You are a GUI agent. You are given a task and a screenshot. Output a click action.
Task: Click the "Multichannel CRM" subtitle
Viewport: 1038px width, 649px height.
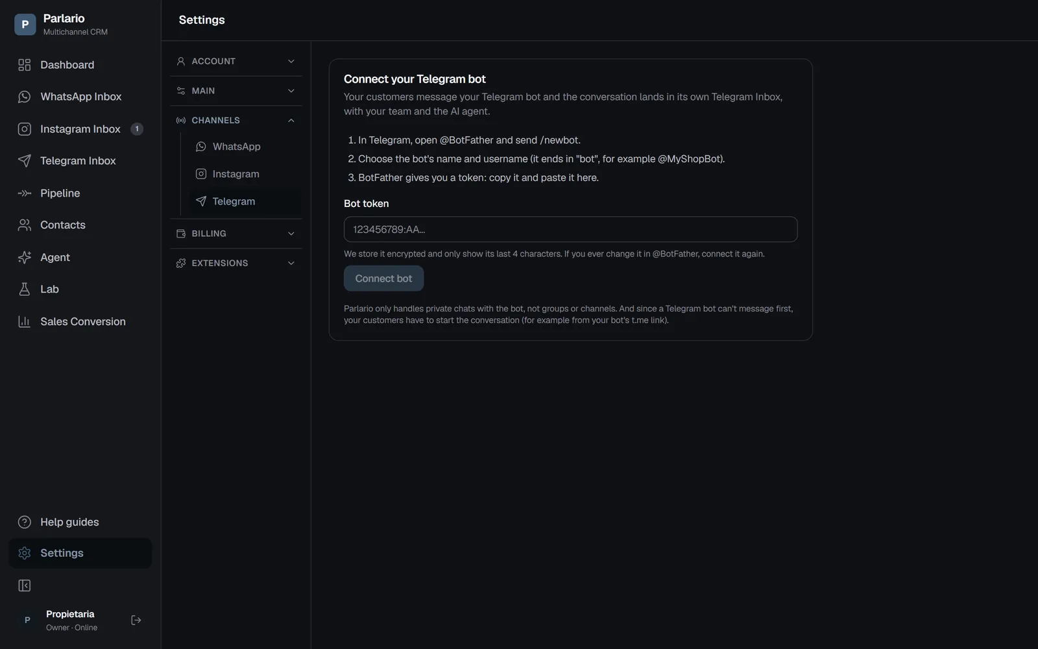(75, 32)
